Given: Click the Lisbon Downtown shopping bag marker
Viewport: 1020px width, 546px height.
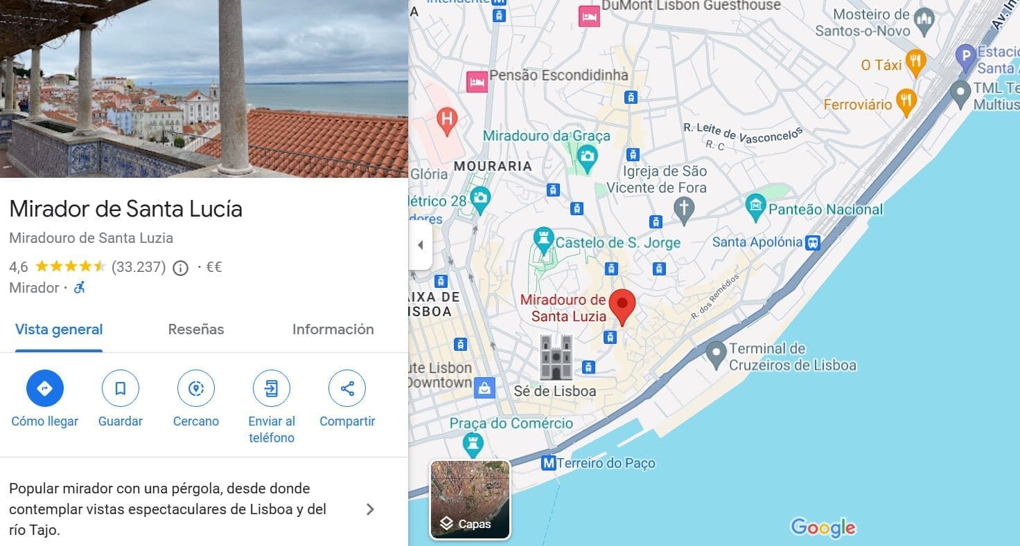Looking at the screenshot, I should tap(484, 388).
